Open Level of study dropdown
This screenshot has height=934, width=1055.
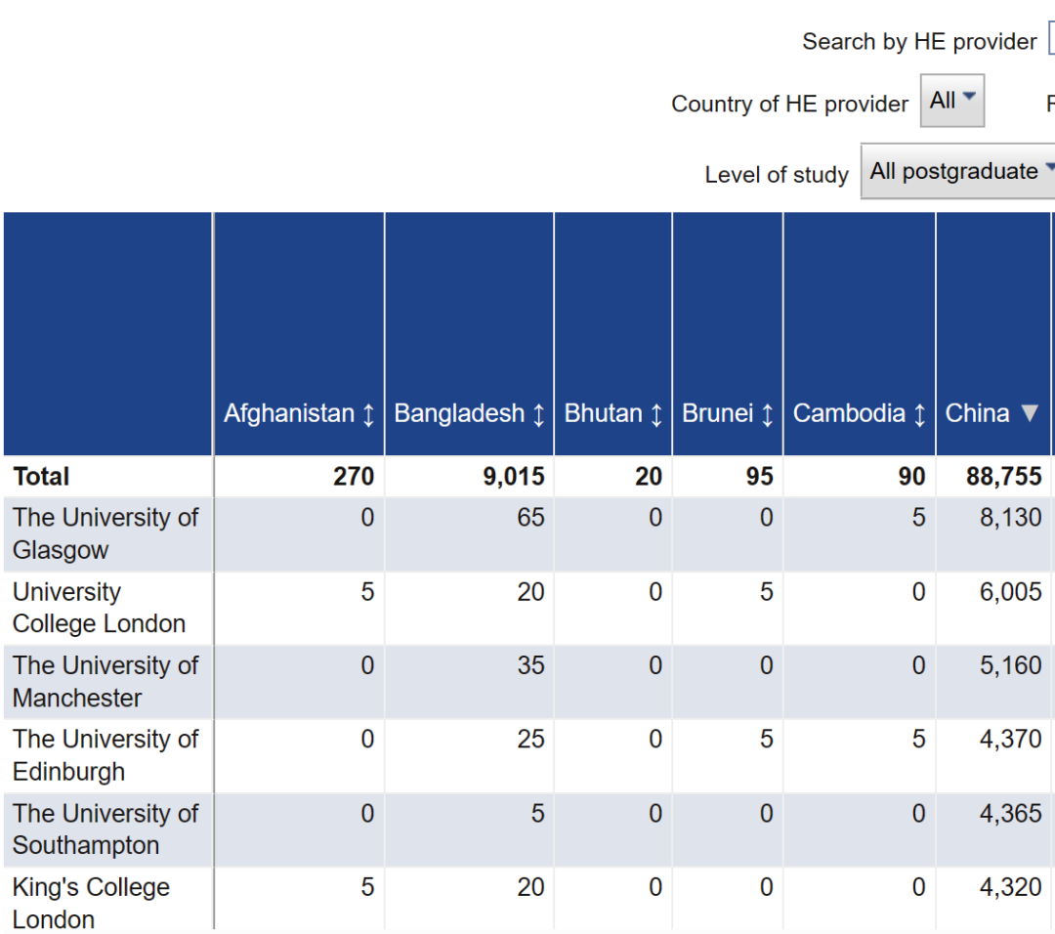(958, 172)
